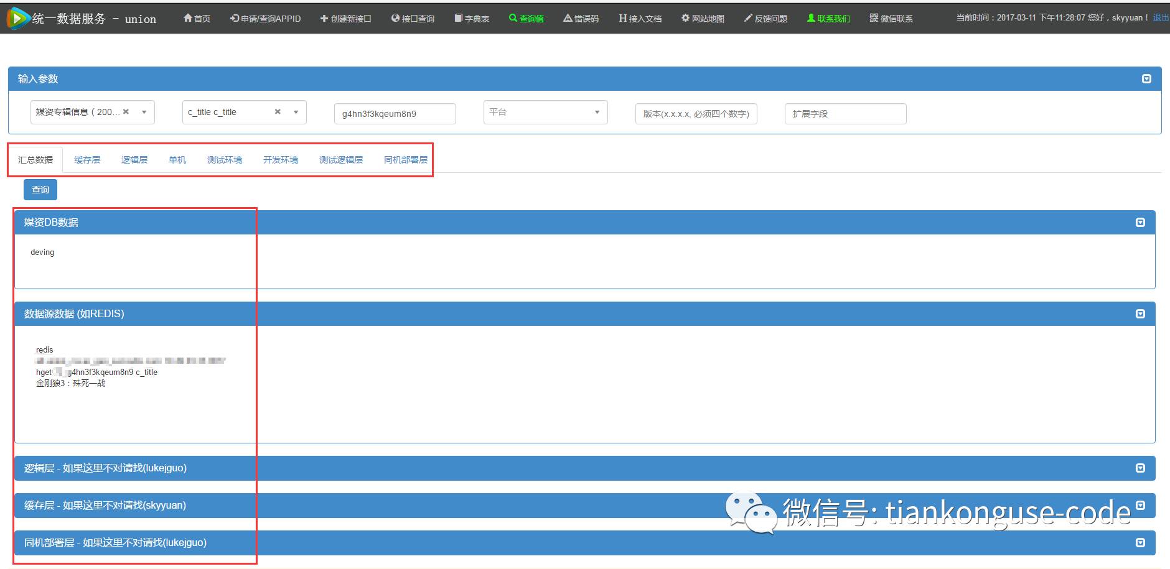
Task: Open 创建新接口 navigation item
Action: click(345, 19)
